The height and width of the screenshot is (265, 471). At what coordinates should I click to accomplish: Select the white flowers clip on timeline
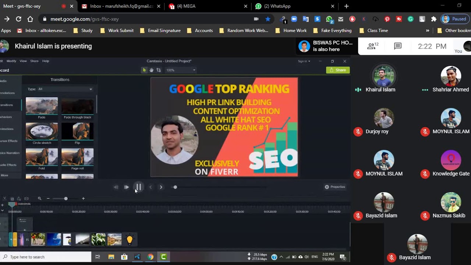(x=99, y=240)
